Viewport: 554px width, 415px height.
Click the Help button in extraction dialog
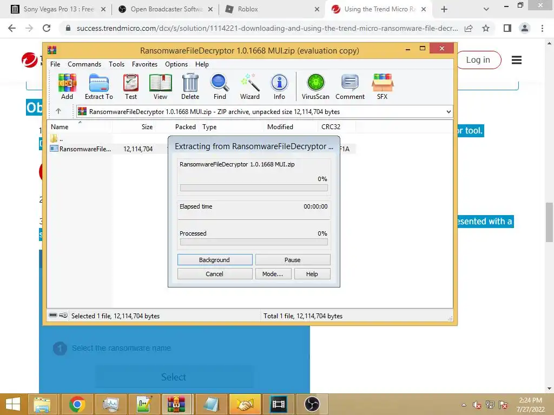tap(312, 274)
